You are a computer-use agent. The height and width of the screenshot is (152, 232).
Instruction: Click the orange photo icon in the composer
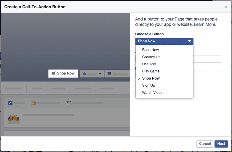pyautogui.click(x=33, y=103)
